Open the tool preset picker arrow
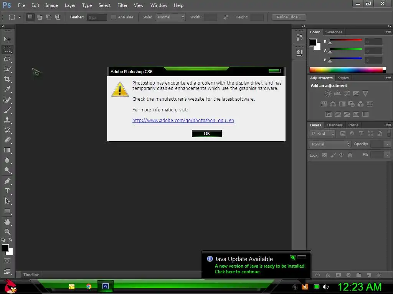The width and height of the screenshot is (393, 294). tap(20, 17)
